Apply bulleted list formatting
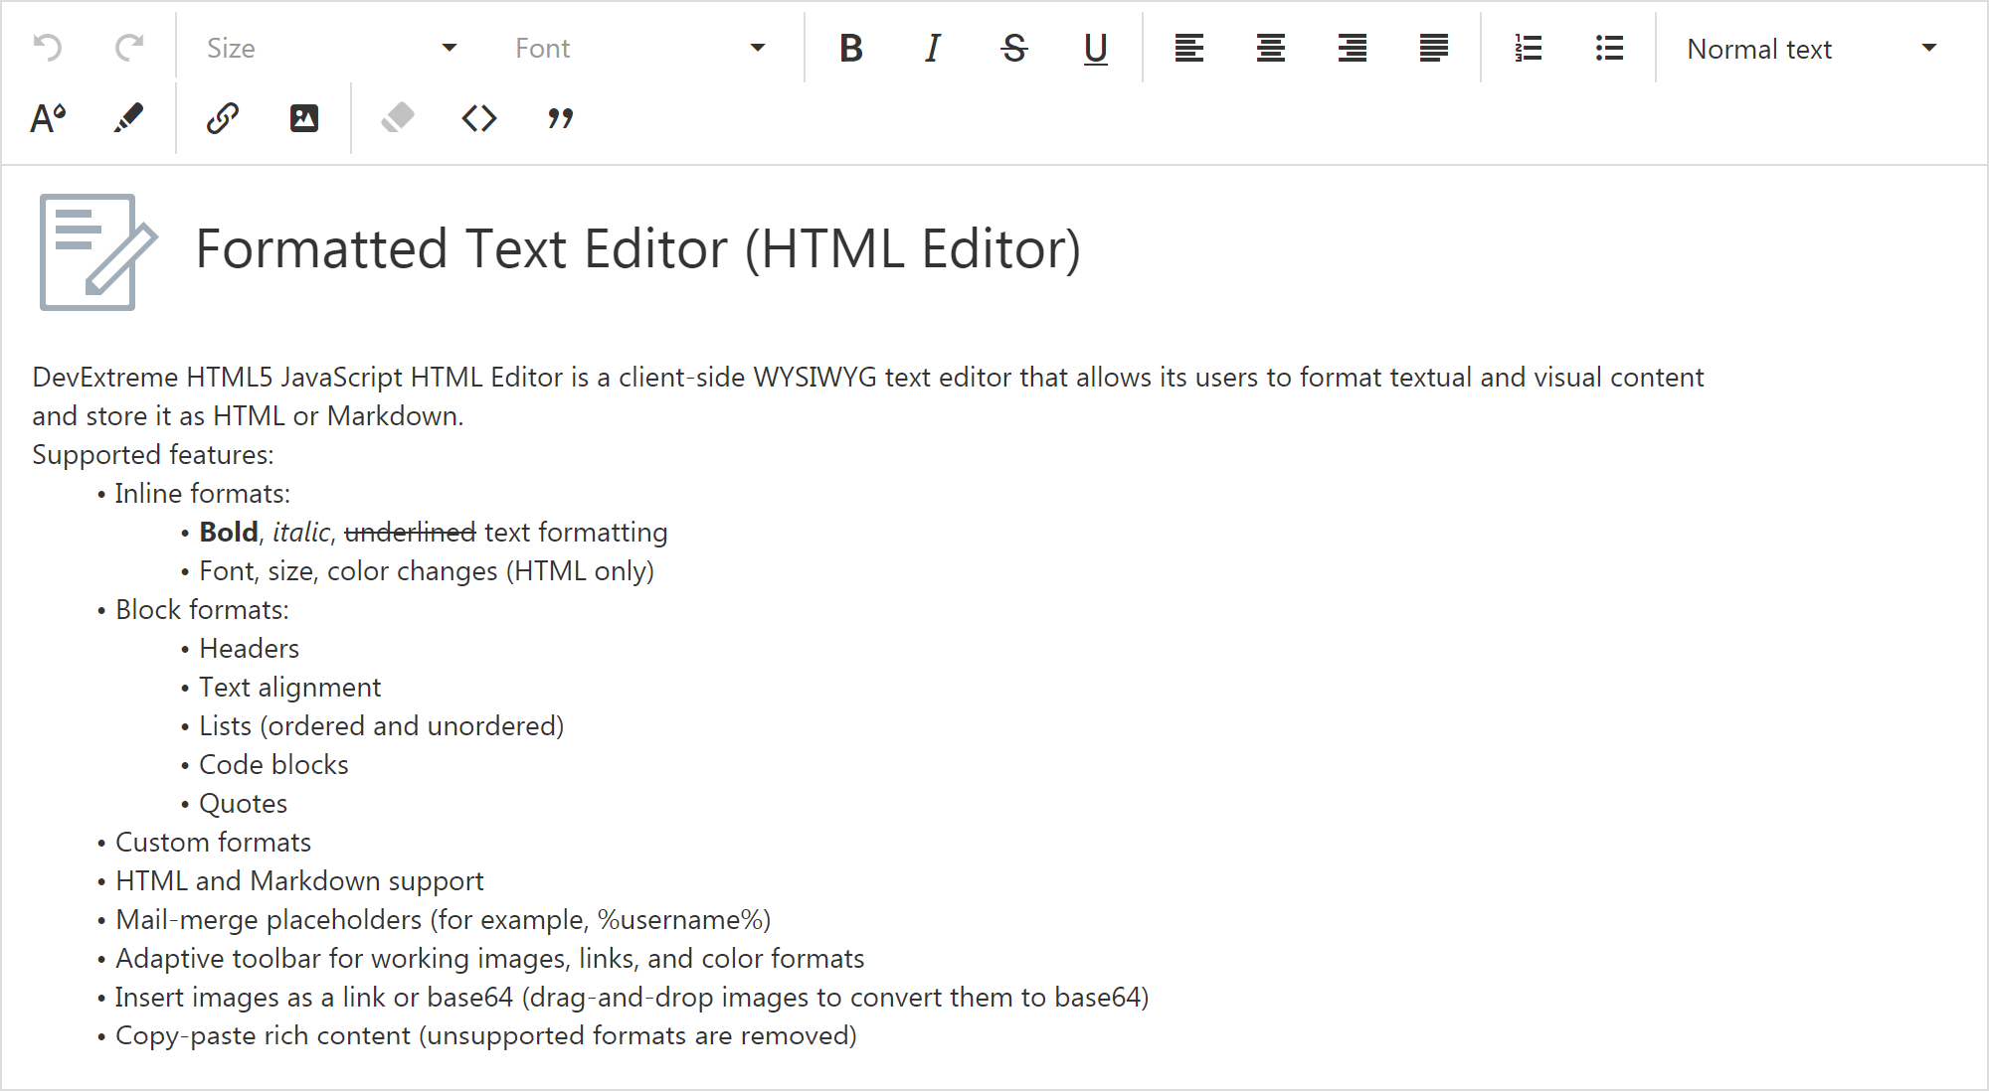The height and width of the screenshot is (1091, 1989). coord(1609,48)
